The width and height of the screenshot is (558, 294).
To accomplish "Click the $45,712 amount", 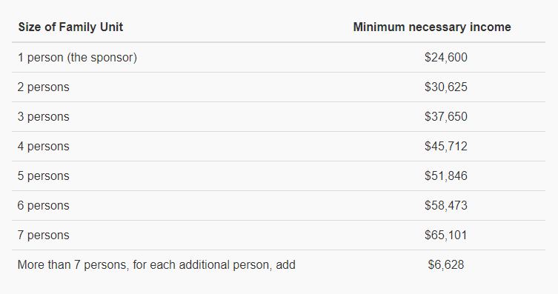I will (x=445, y=146).
